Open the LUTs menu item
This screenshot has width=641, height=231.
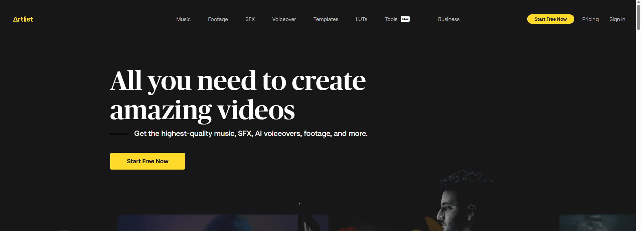pos(361,19)
